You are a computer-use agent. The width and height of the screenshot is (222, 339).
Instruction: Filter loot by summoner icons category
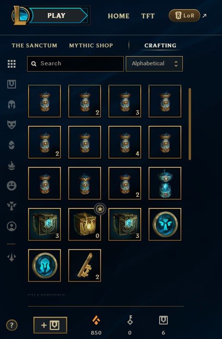coord(12,226)
